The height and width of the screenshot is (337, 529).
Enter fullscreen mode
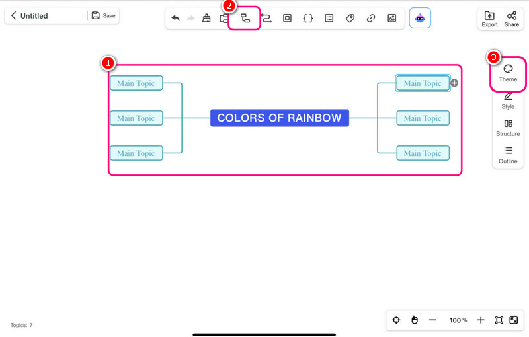click(514, 320)
